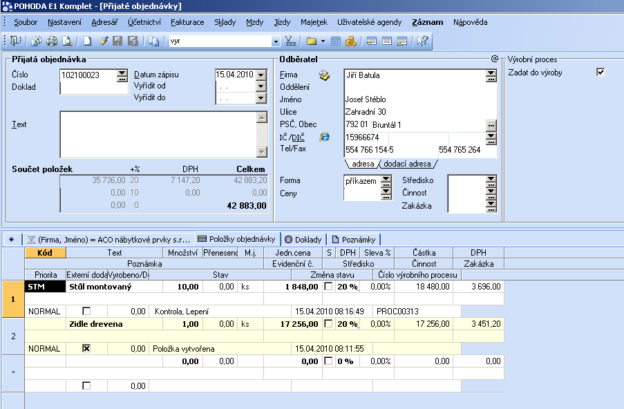This screenshot has width=624, height=409.
Task: Open the calculator toolbar icon
Action: (x=335, y=41)
